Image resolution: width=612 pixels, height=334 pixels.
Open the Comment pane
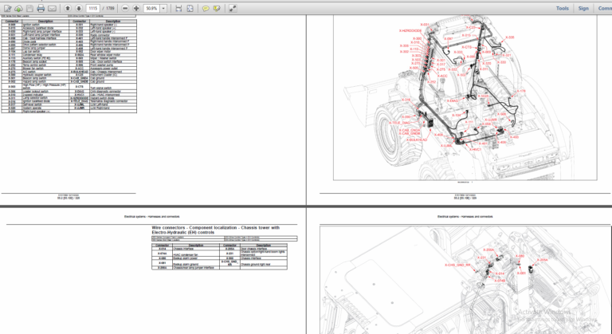604,8
